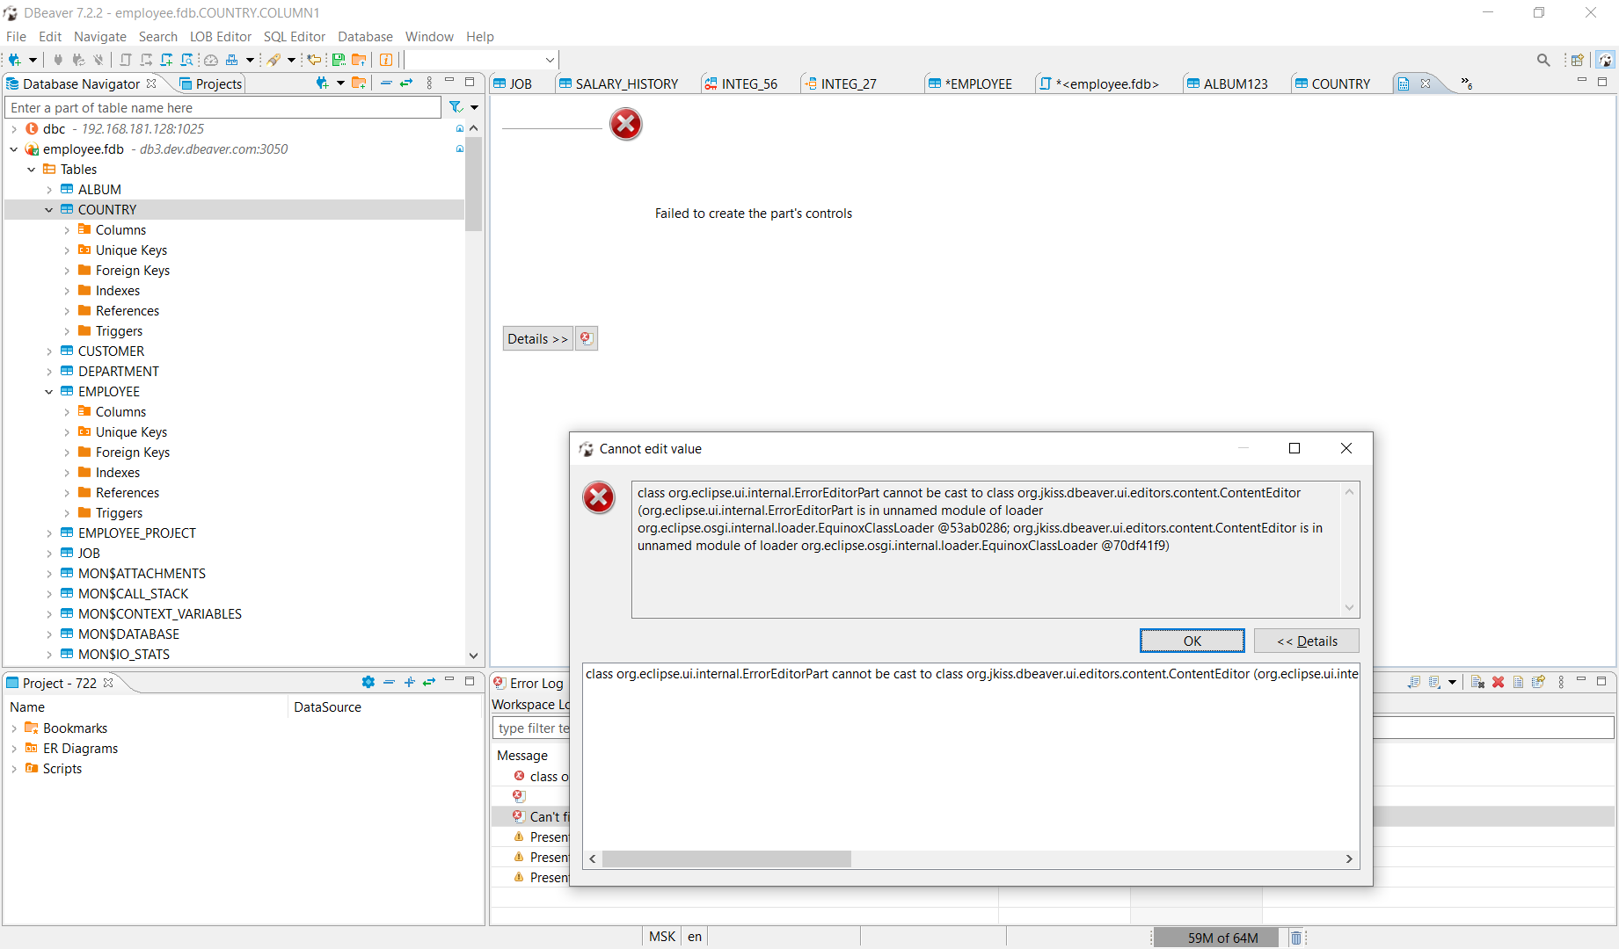1619x949 pixels.
Task: Expand the CUSTOMER table node
Action: coord(50,351)
